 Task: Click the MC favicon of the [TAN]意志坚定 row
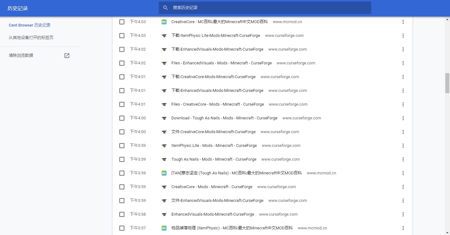pos(164,173)
